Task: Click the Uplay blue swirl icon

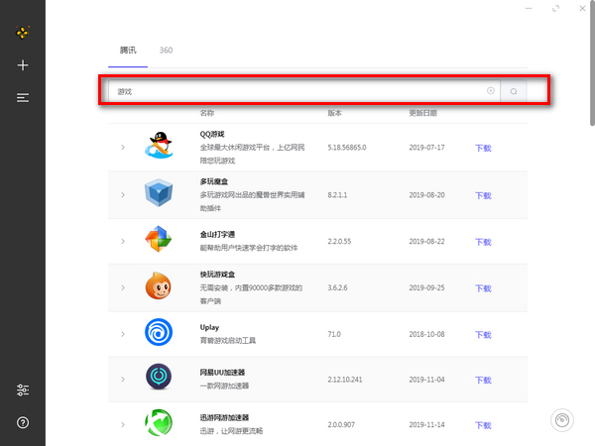Action: (158, 333)
